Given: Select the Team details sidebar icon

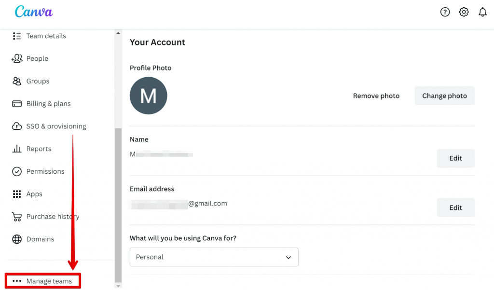Looking at the screenshot, I should pos(17,36).
